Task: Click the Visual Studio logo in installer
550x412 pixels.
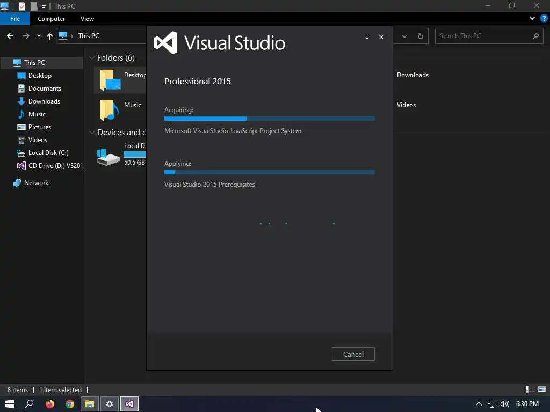Action: point(165,43)
